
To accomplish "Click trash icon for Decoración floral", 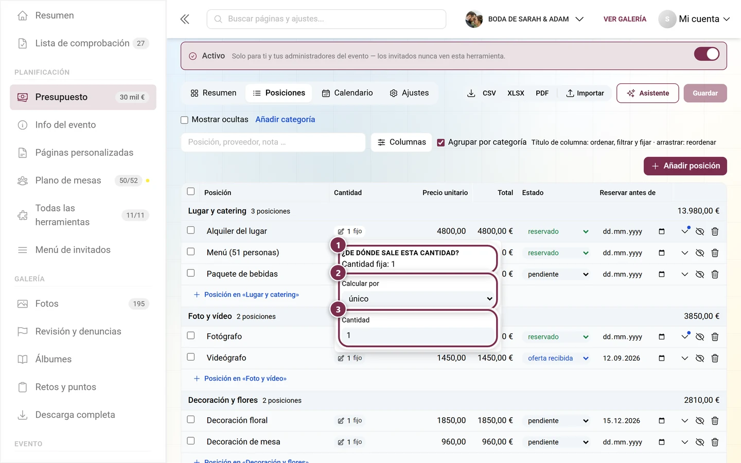I will coord(715,421).
